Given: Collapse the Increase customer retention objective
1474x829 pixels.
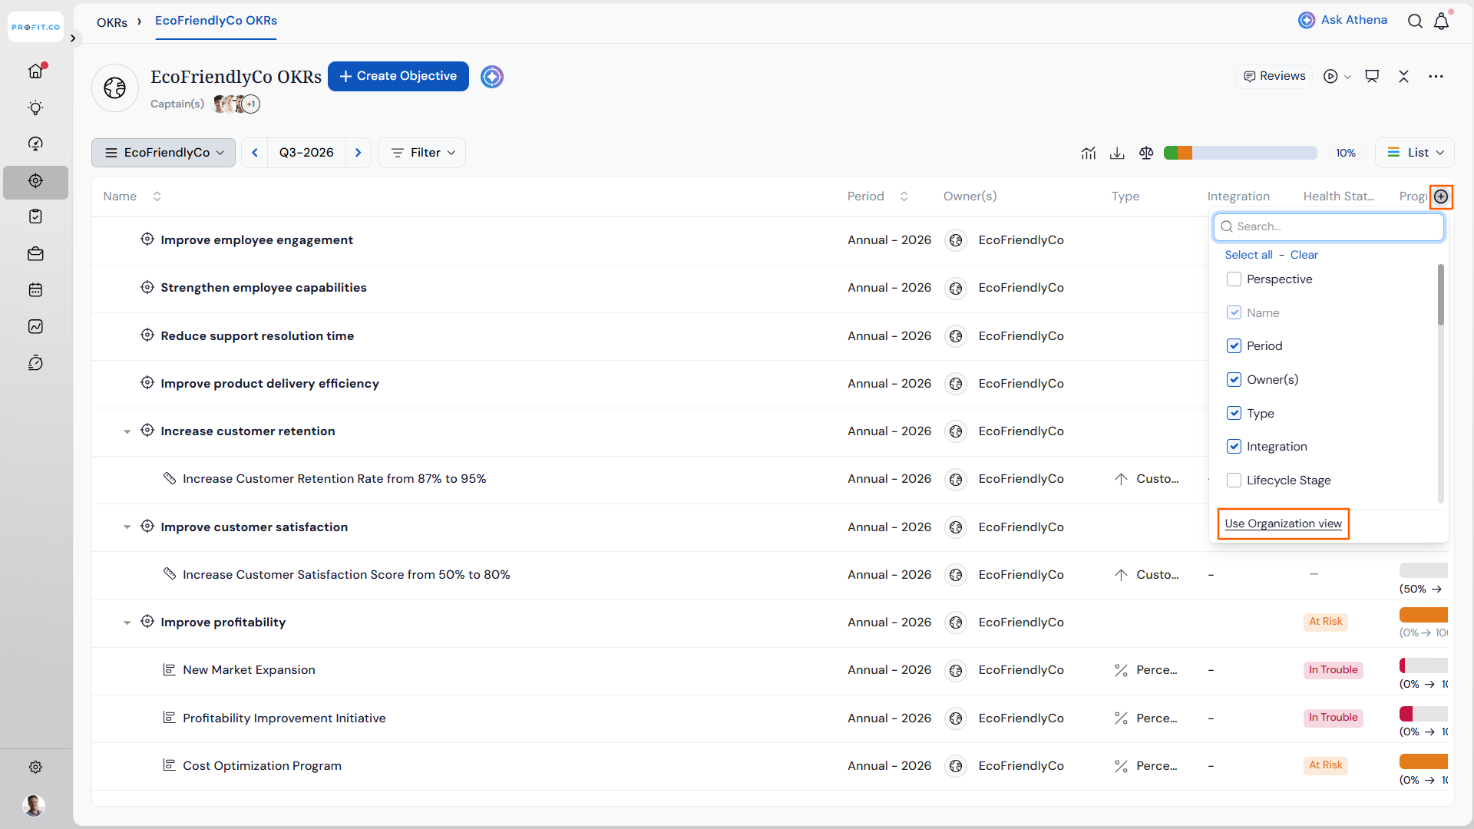Looking at the screenshot, I should pos(127,431).
